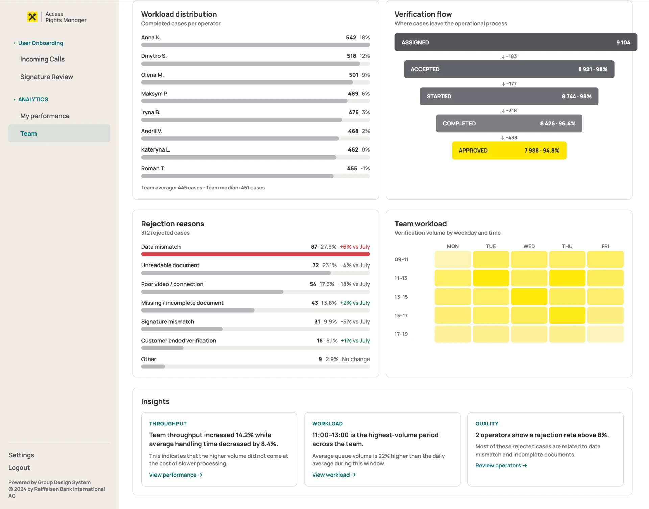This screenshot has height=509, width=649.
Task: Click the Raiffeisen yellow logo icon
Action: click(x=32, y=17)
